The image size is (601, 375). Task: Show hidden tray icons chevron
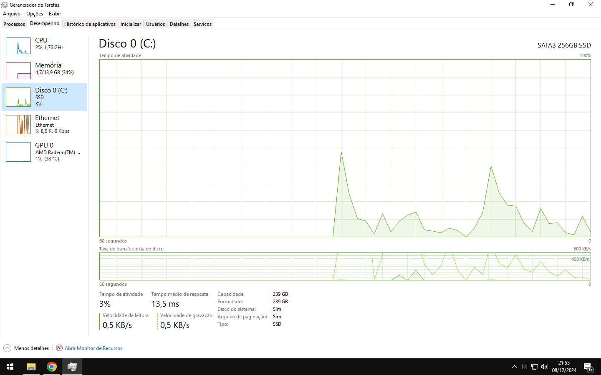[x=514, y=367]
